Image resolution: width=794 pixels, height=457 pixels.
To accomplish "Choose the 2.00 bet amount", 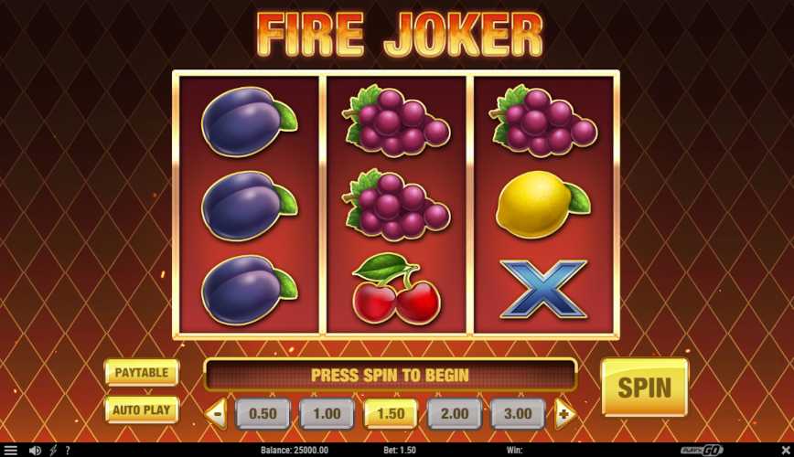I will coord(455,413).
